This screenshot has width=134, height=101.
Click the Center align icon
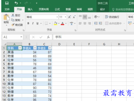[x=85, y=23]
